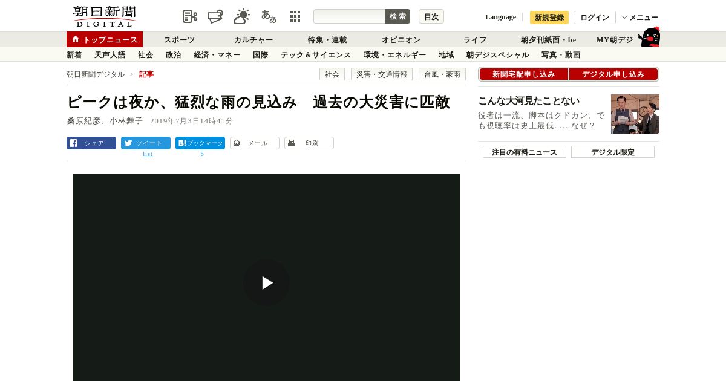Switch to the 注目の有料ニュース tab
726x381 pixels.
pyautogui.click(x=525, y=152)
